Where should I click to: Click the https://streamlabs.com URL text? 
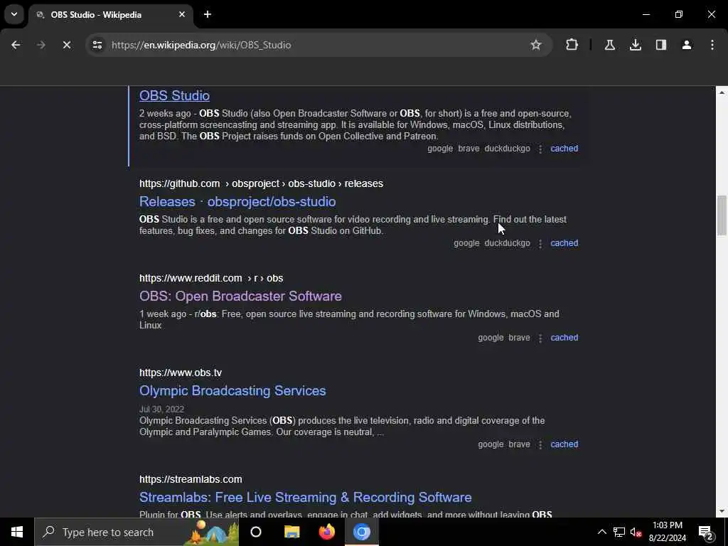tap(191, 479)
